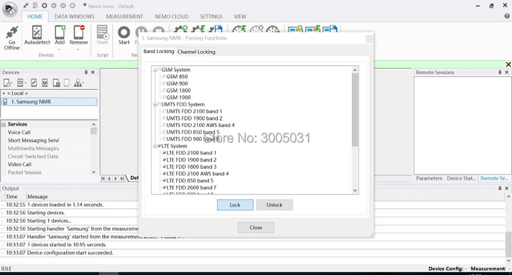Open the Remove device dropdown arrow

[78, 50]
